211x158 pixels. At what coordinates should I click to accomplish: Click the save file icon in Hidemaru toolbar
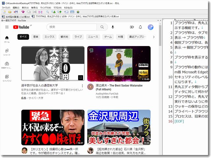15,12
